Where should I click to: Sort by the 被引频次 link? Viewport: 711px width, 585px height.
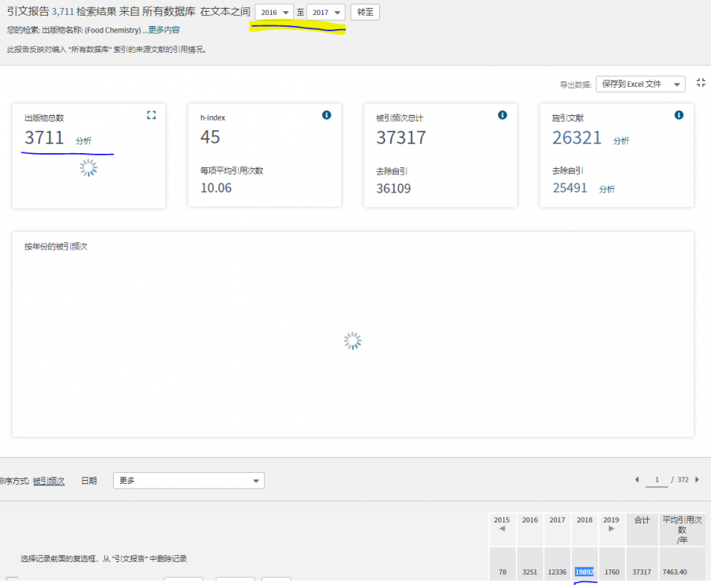click(49, 481)
